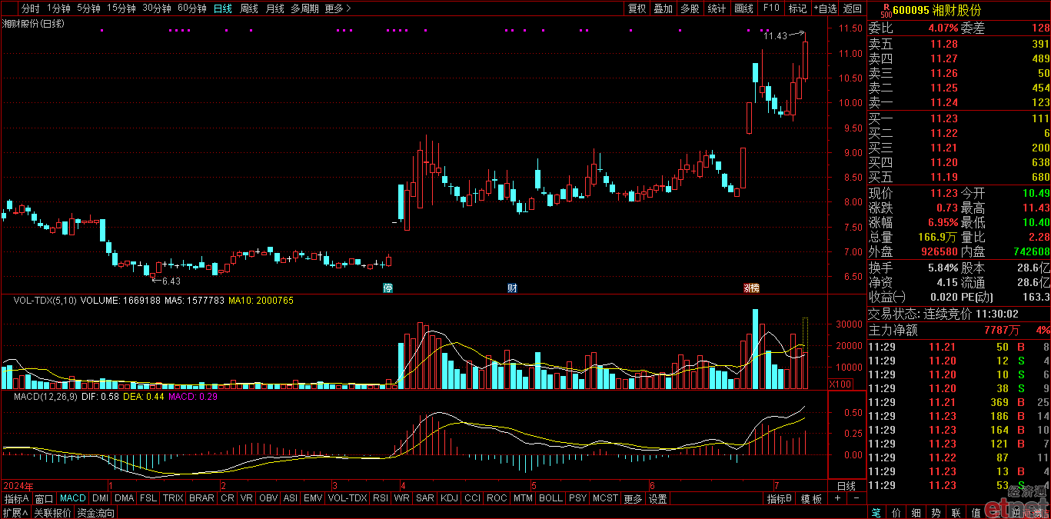
Task: Select the 值 tab in the quote panel
Action: pyautogui.click(x=976, y=512)
